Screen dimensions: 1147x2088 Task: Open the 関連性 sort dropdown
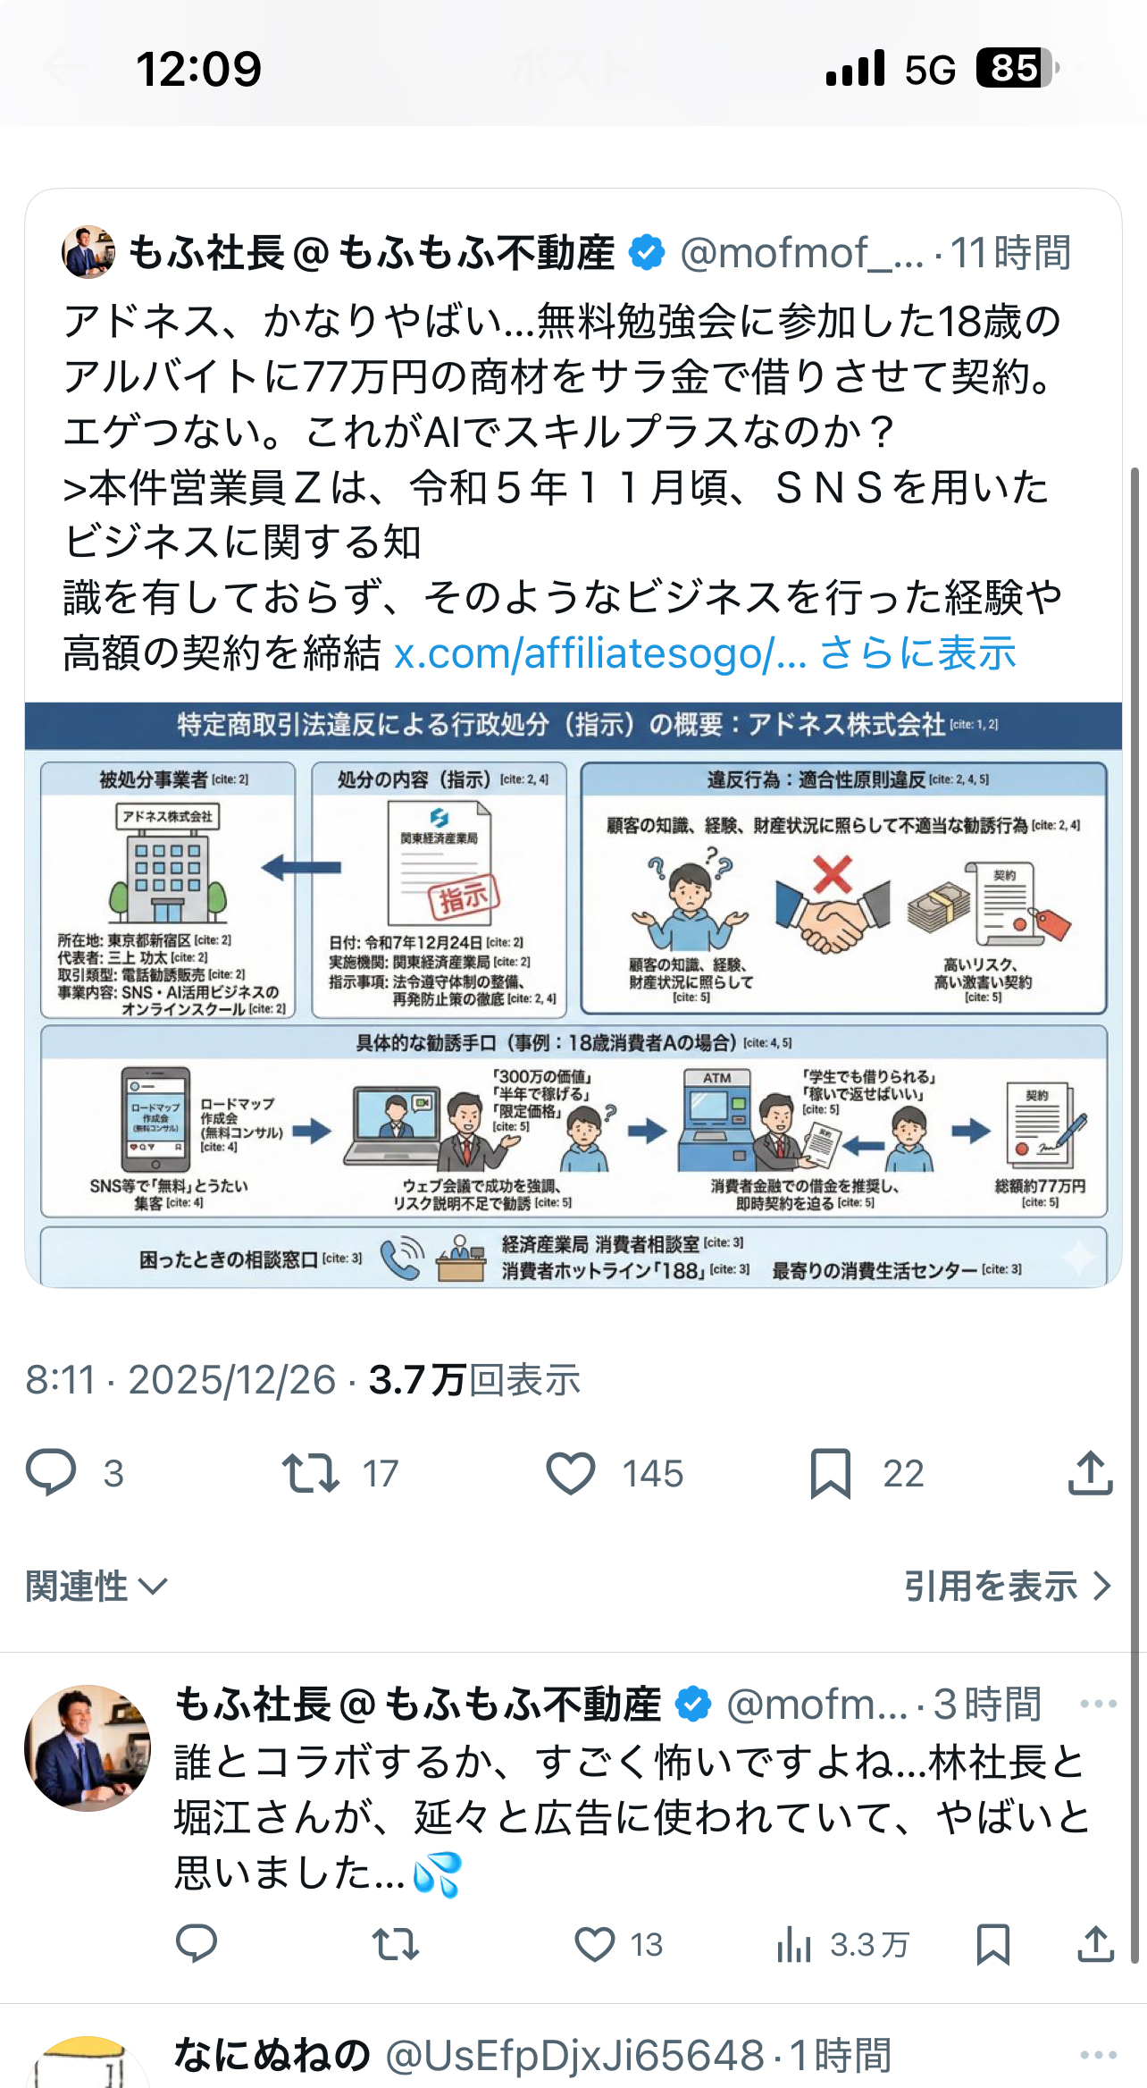point(96,1587)
